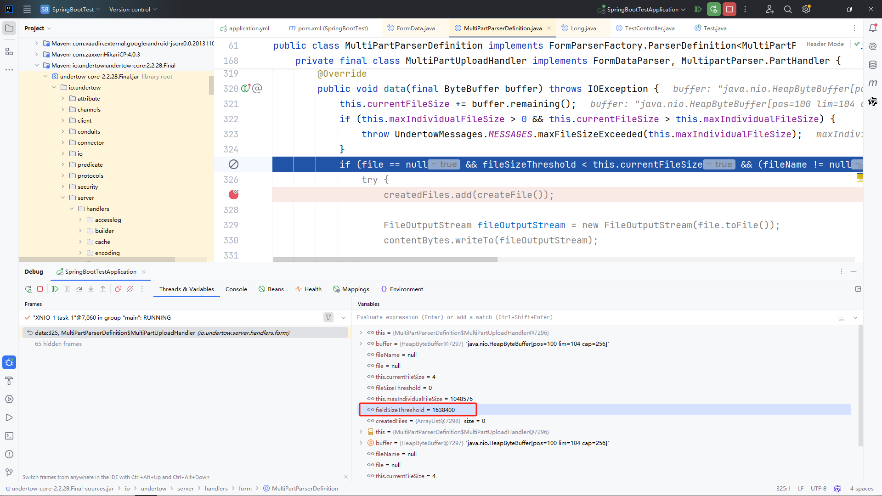Toggle Reader Mode in editor
Image resolution: width=882 pixels, height=496 pixels.
[825, 44]
